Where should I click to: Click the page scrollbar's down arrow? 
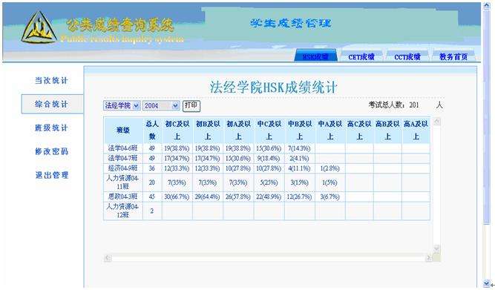click(x=487, y=283)
